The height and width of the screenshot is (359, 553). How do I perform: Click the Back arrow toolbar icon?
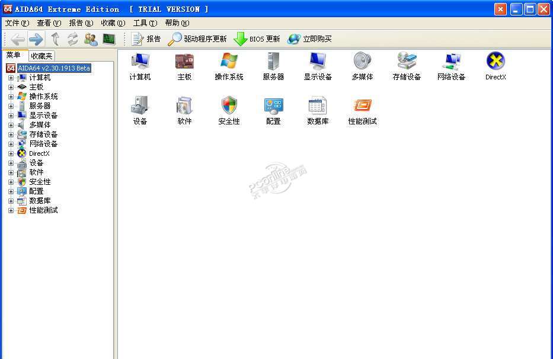tap(18, 39)
